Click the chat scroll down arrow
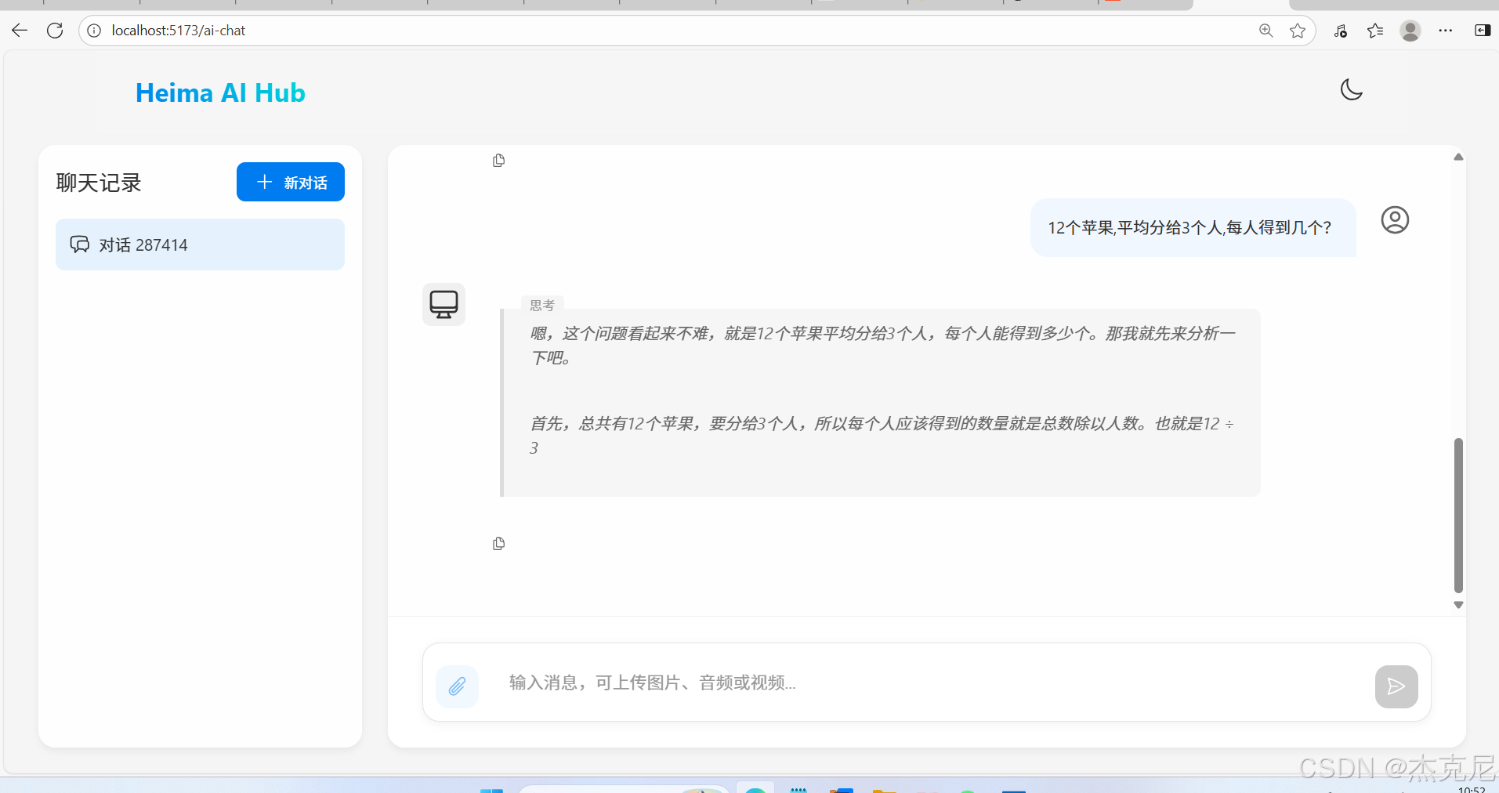 click(x=1458, y=605)
